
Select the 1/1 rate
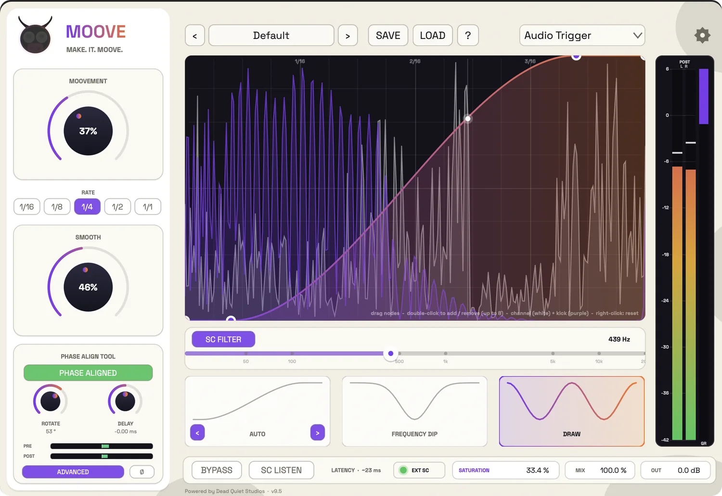148,207
